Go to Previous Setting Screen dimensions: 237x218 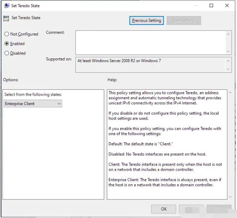coord(147,20)
